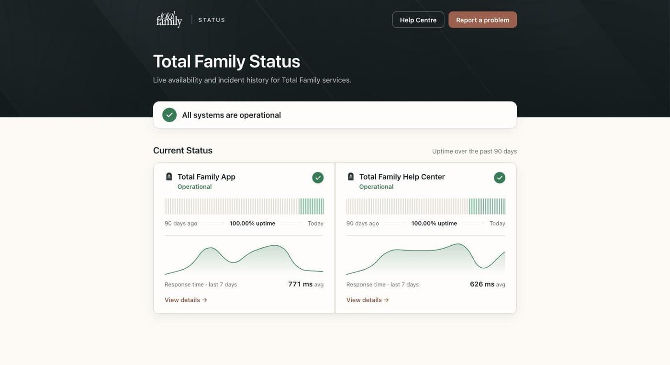Viewport: 670px width, 365px height.
Task: Click the Total Family Status heading
Action: 226,61
